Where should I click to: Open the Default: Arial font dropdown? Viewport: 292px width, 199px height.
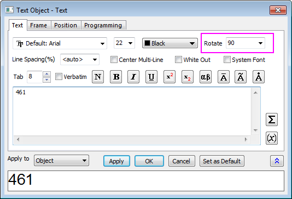(60, 43)
